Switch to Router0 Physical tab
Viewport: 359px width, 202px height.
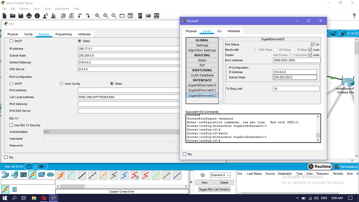point(191,31)
